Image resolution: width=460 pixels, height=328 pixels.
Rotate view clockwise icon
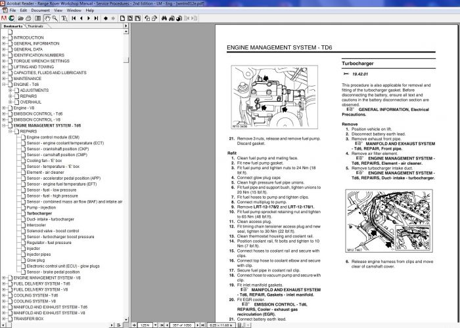tap(154, 18)
